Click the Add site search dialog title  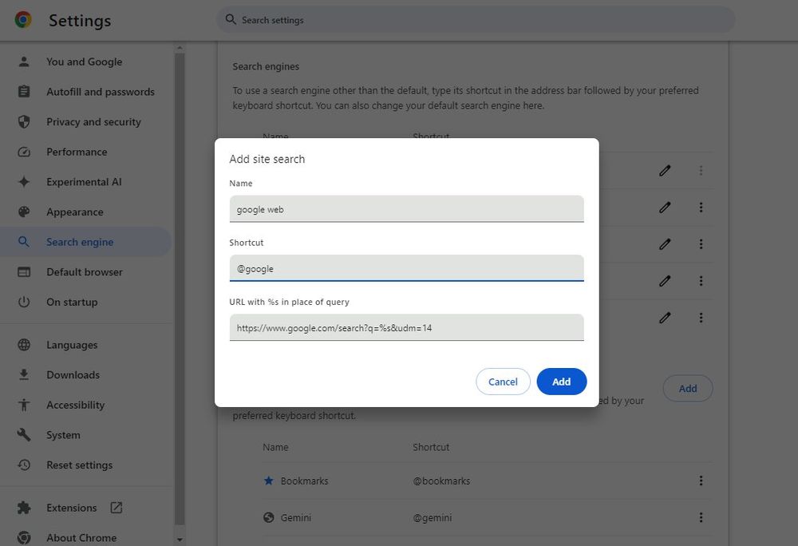coord(267,159)
